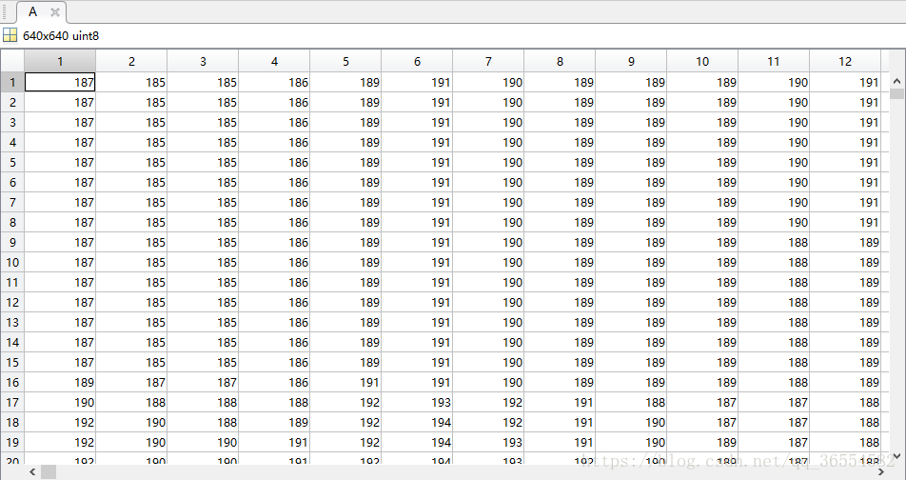The image size is (906, 480).
Task: Select cell 189 in row 19, column 10
Action: point(702,443)
